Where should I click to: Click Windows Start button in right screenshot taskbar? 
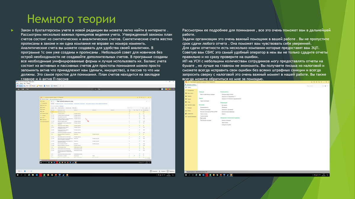[185, 175]
